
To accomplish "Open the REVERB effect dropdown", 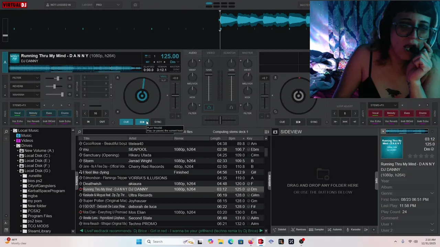I will click(x=25, y=86).
